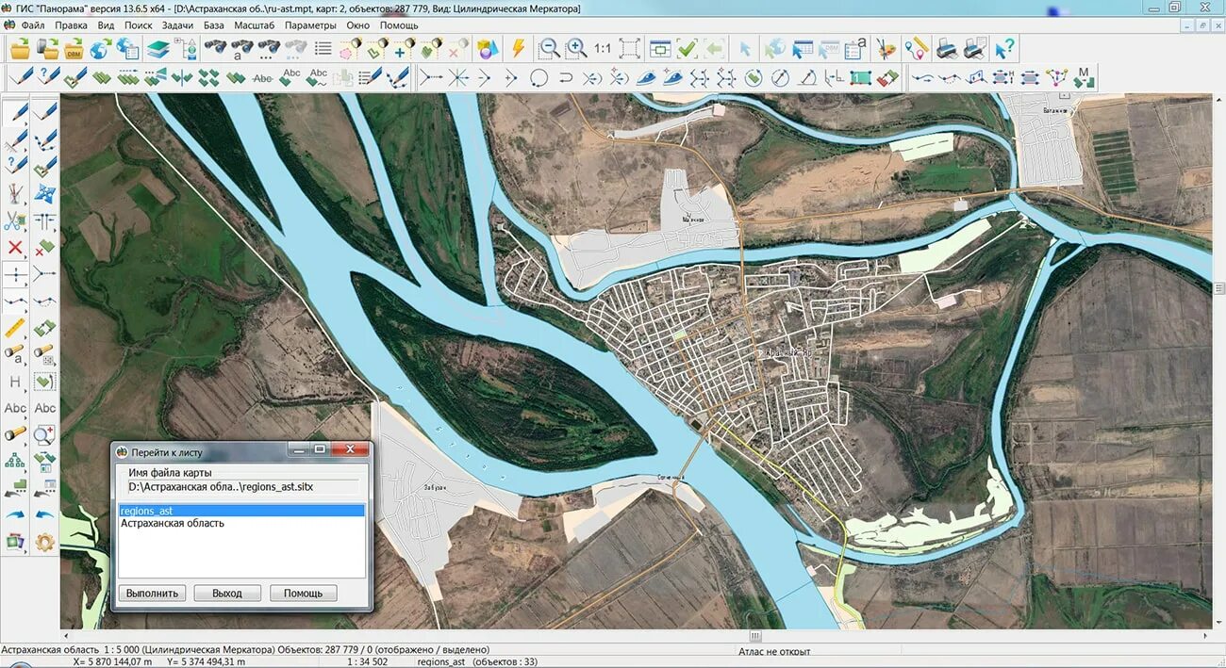This screenshot has width=1226, height=668.
Task: Click the green rectangle with number 1 icon
Action: click(x=861, y=78)
